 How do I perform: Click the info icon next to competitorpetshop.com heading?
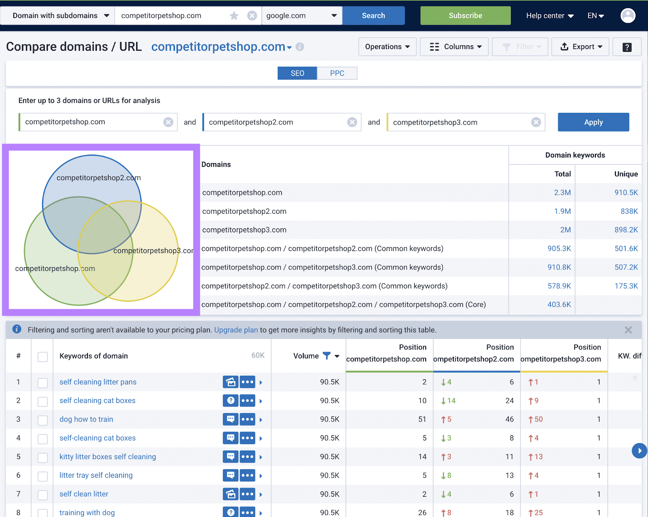299,47
